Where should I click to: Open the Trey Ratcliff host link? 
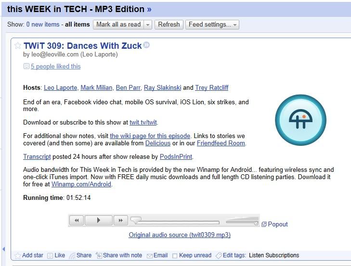coord(212,87)
